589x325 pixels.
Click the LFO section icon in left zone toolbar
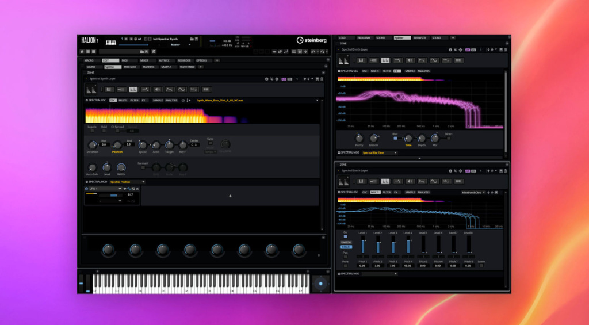point(182,89)
